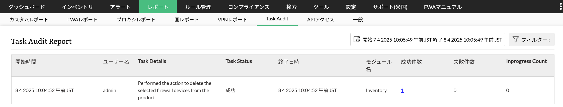The image size is (563, 107).
Task: Click the success count link 1
Action: 402,90
